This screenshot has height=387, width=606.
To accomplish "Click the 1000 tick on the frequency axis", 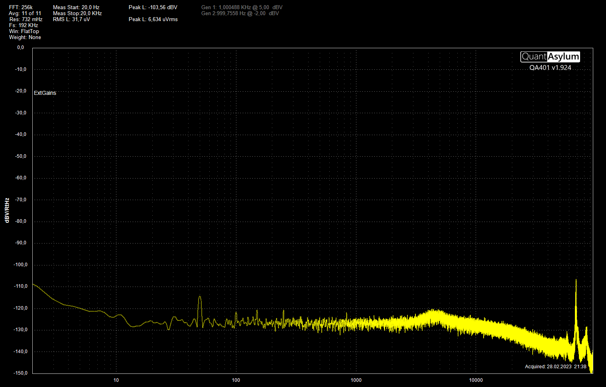I will click(x=356, y=380).
